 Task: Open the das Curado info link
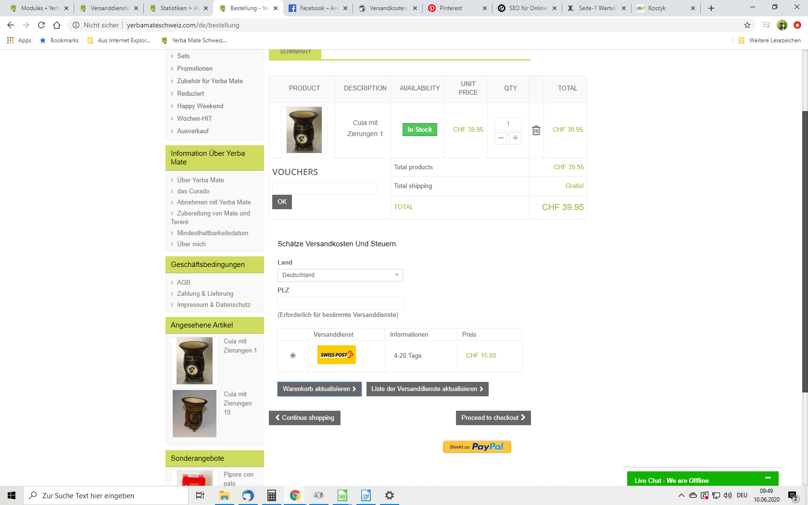click(x=193, y=191)
